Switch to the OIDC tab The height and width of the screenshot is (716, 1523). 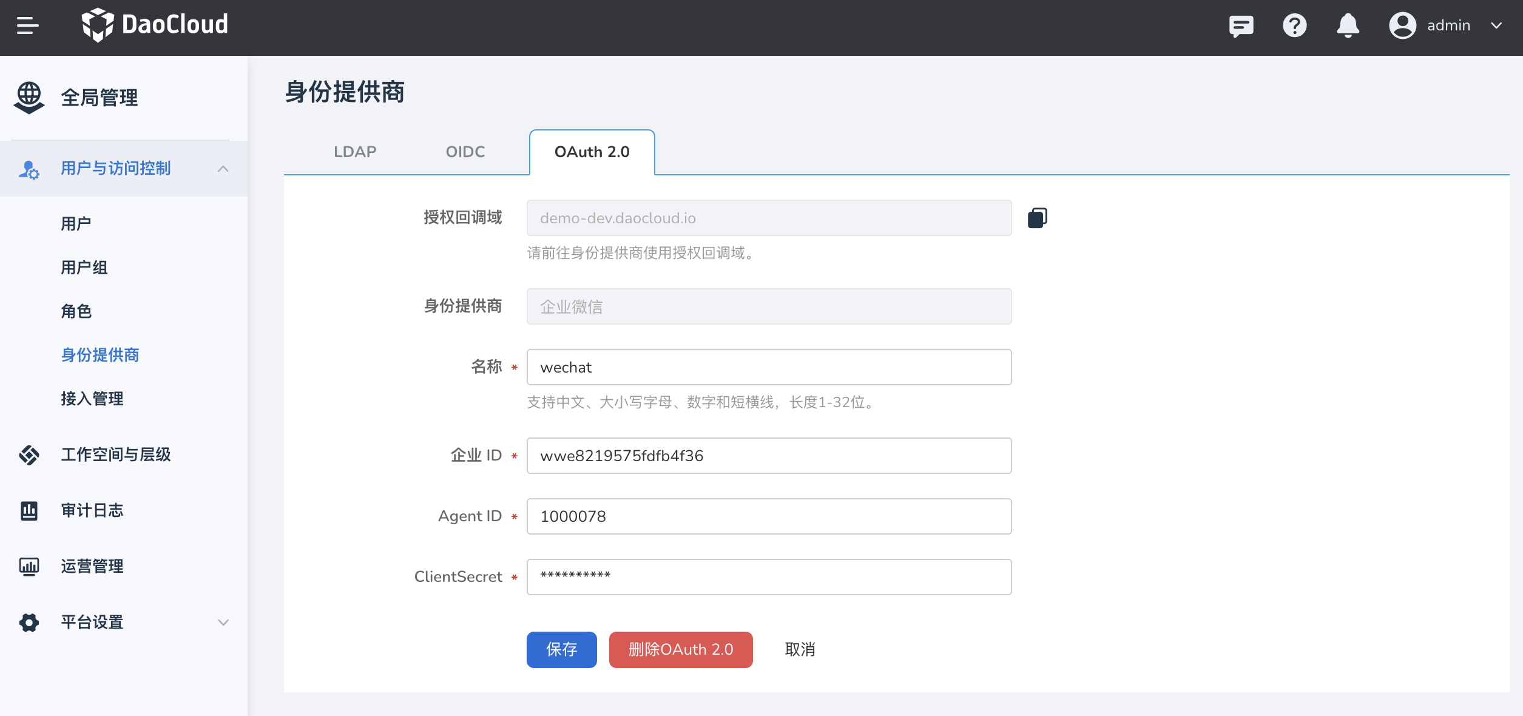click(465, 152)
